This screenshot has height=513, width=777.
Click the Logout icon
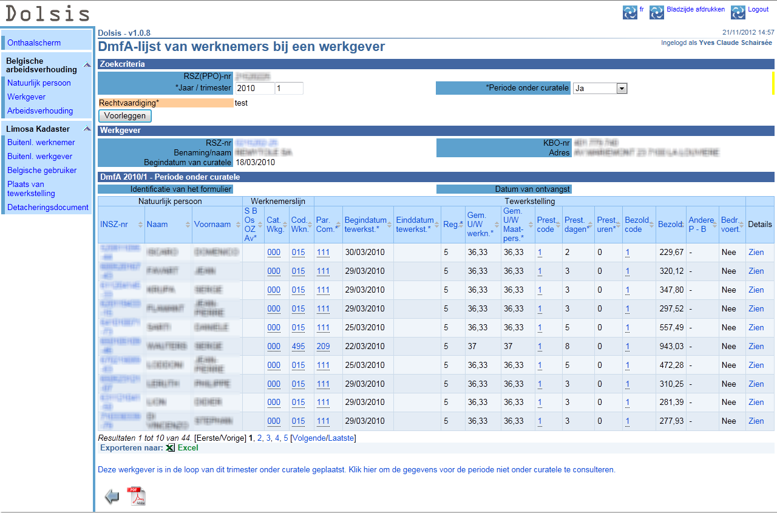[738, 12]
